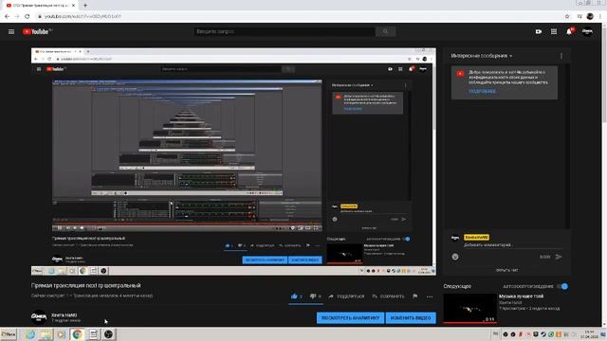Open Internet Explorer from the taskbar
The height and width of the screenshot is (341, 607).
(29, 334)
